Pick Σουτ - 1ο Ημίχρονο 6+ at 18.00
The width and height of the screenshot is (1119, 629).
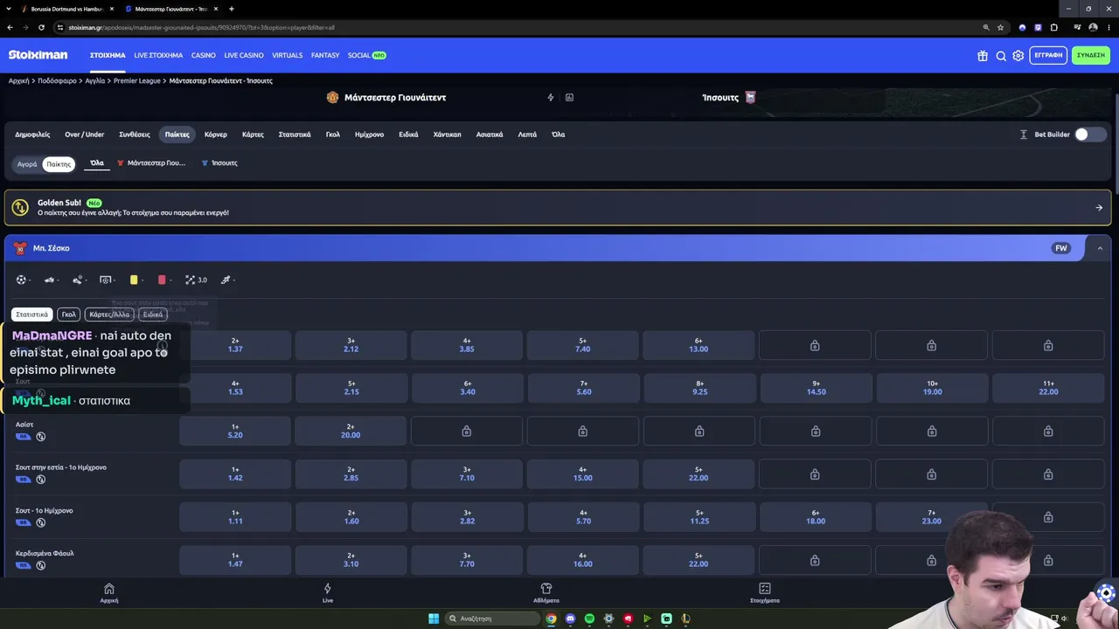(x=816, y=517)
